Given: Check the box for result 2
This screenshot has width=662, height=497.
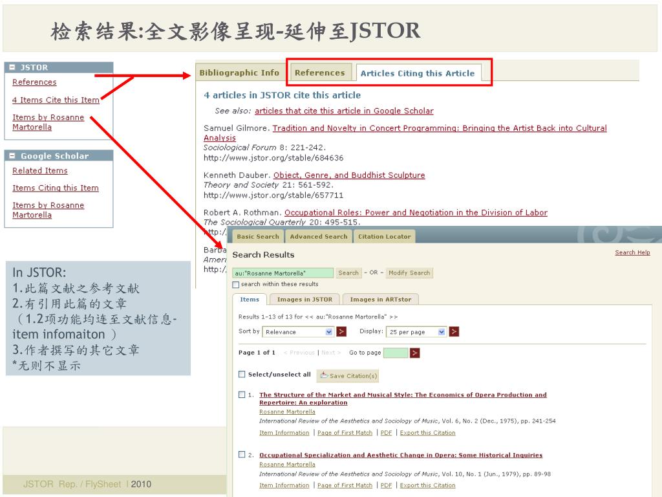Looking at the screenshot, I should click(242, 454).
